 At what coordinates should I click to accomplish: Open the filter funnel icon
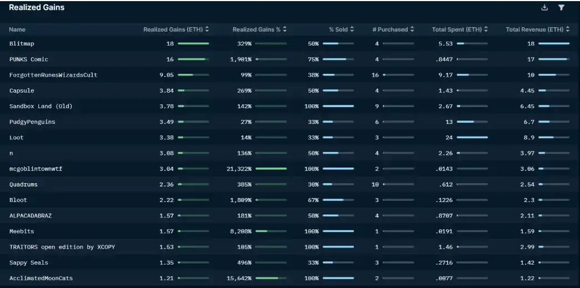[x=561, y=7]
